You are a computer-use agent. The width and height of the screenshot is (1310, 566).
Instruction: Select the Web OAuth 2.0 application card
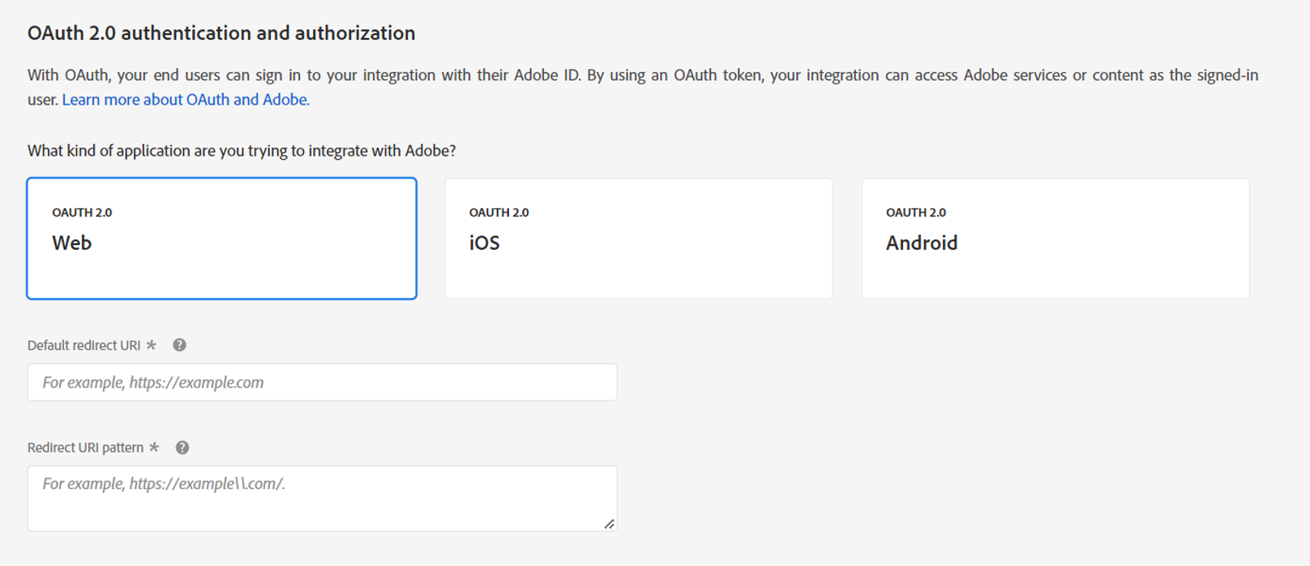(221, 238)
